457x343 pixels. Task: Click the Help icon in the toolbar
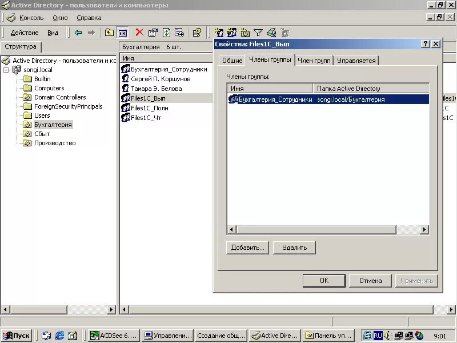click(197, 33)
